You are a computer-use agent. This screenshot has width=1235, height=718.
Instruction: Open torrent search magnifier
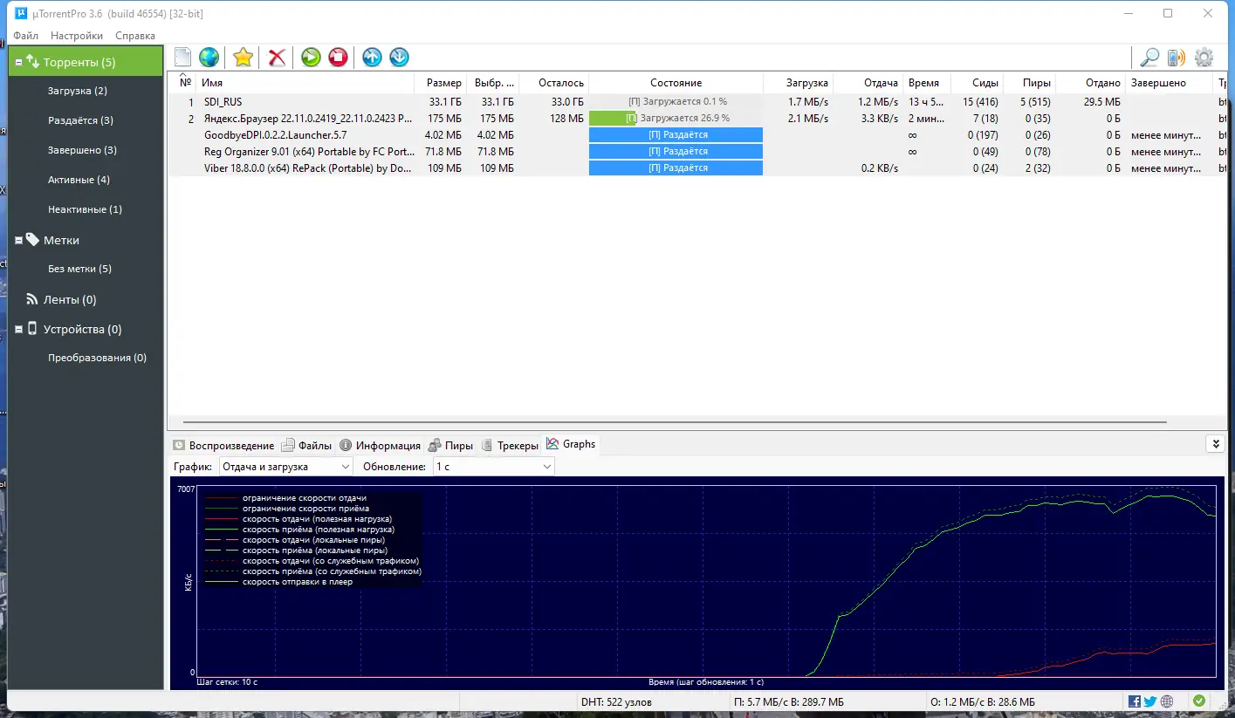coord(1149,57)
